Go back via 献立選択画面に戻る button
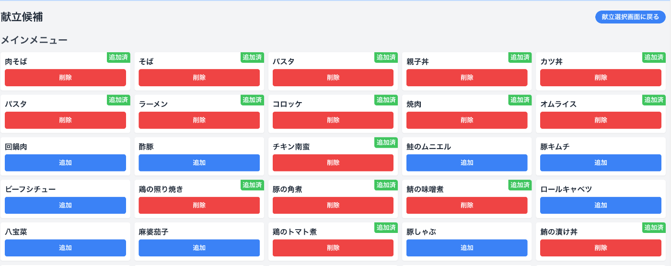The height and width of the screenshot is (266, 671). click(630, 17)
